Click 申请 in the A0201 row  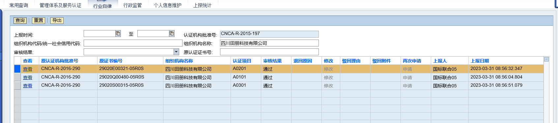click(x=407, y=69)
